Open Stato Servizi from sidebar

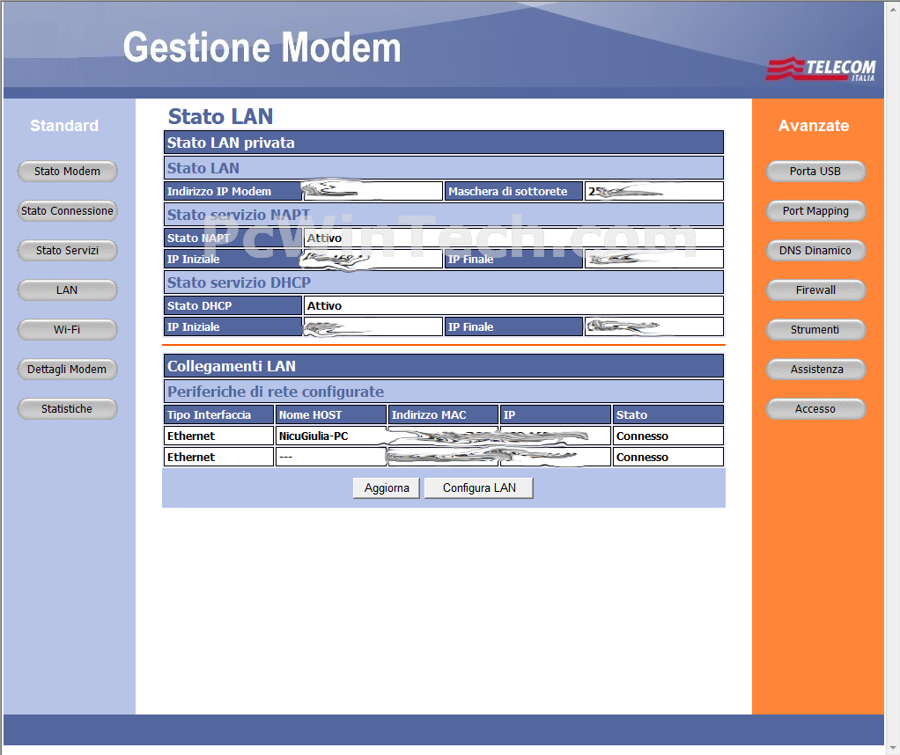tap(67, 250)
